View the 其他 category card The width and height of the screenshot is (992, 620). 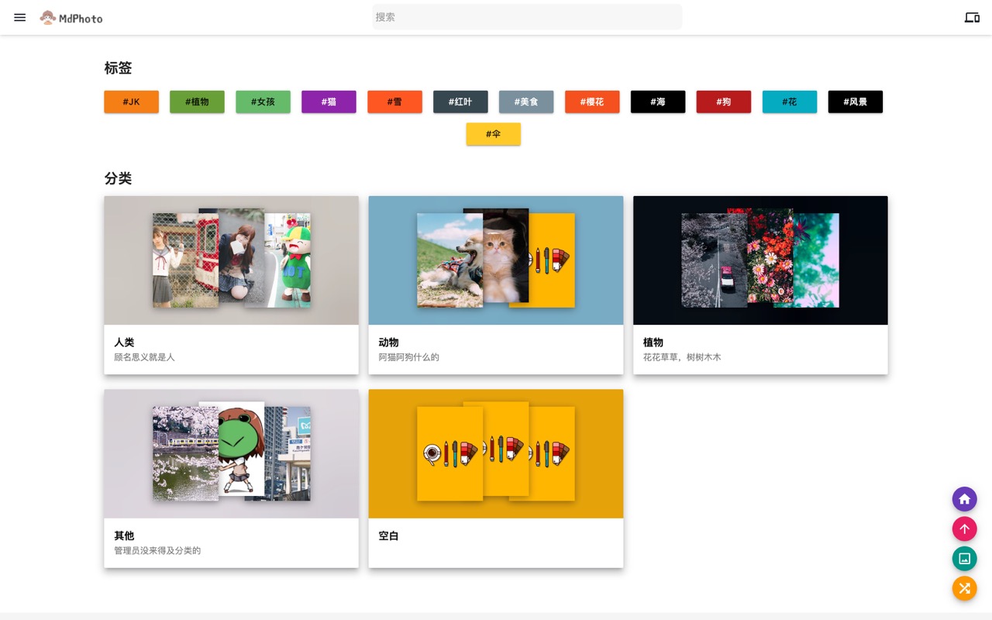pyautogui.click(x=231, y=542)
